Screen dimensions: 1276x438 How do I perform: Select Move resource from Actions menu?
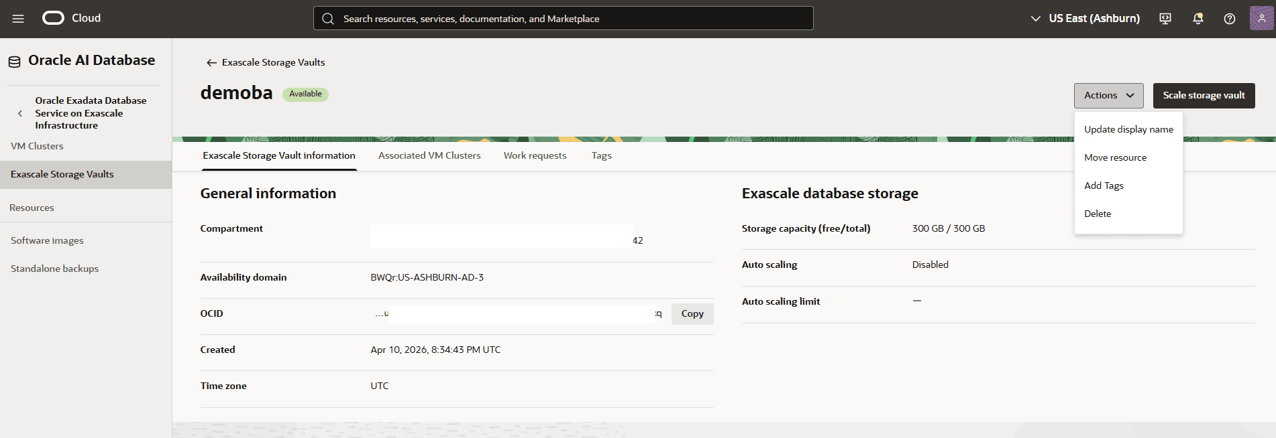coord(1129,157)
